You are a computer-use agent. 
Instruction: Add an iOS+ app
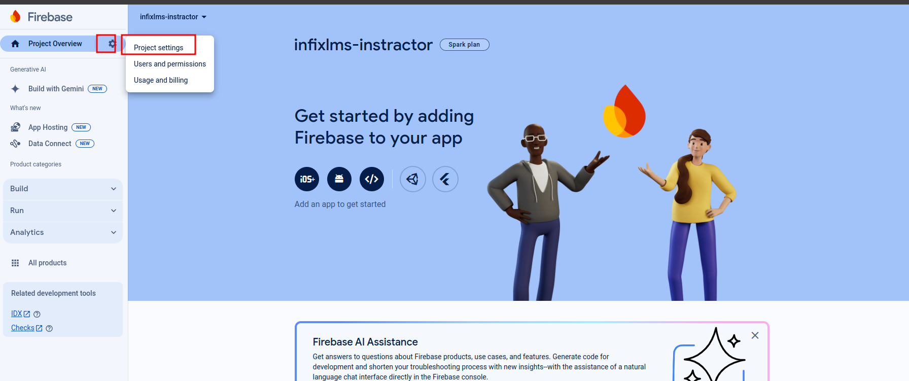click(307, 179)
